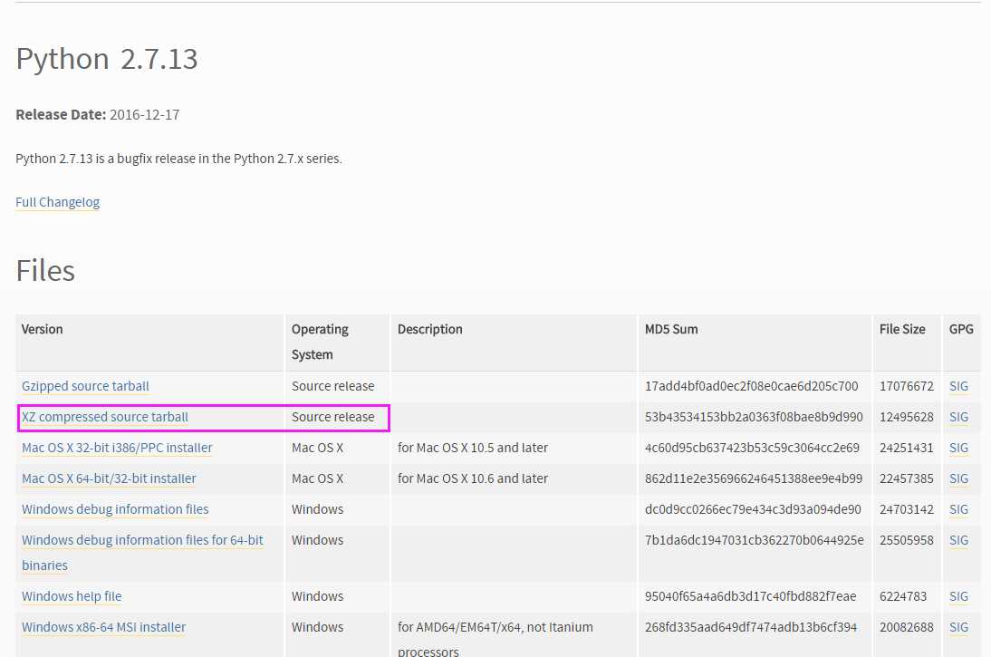Click file size 17076672
Viewport: 991px width, 657px height.
[907, 386]
